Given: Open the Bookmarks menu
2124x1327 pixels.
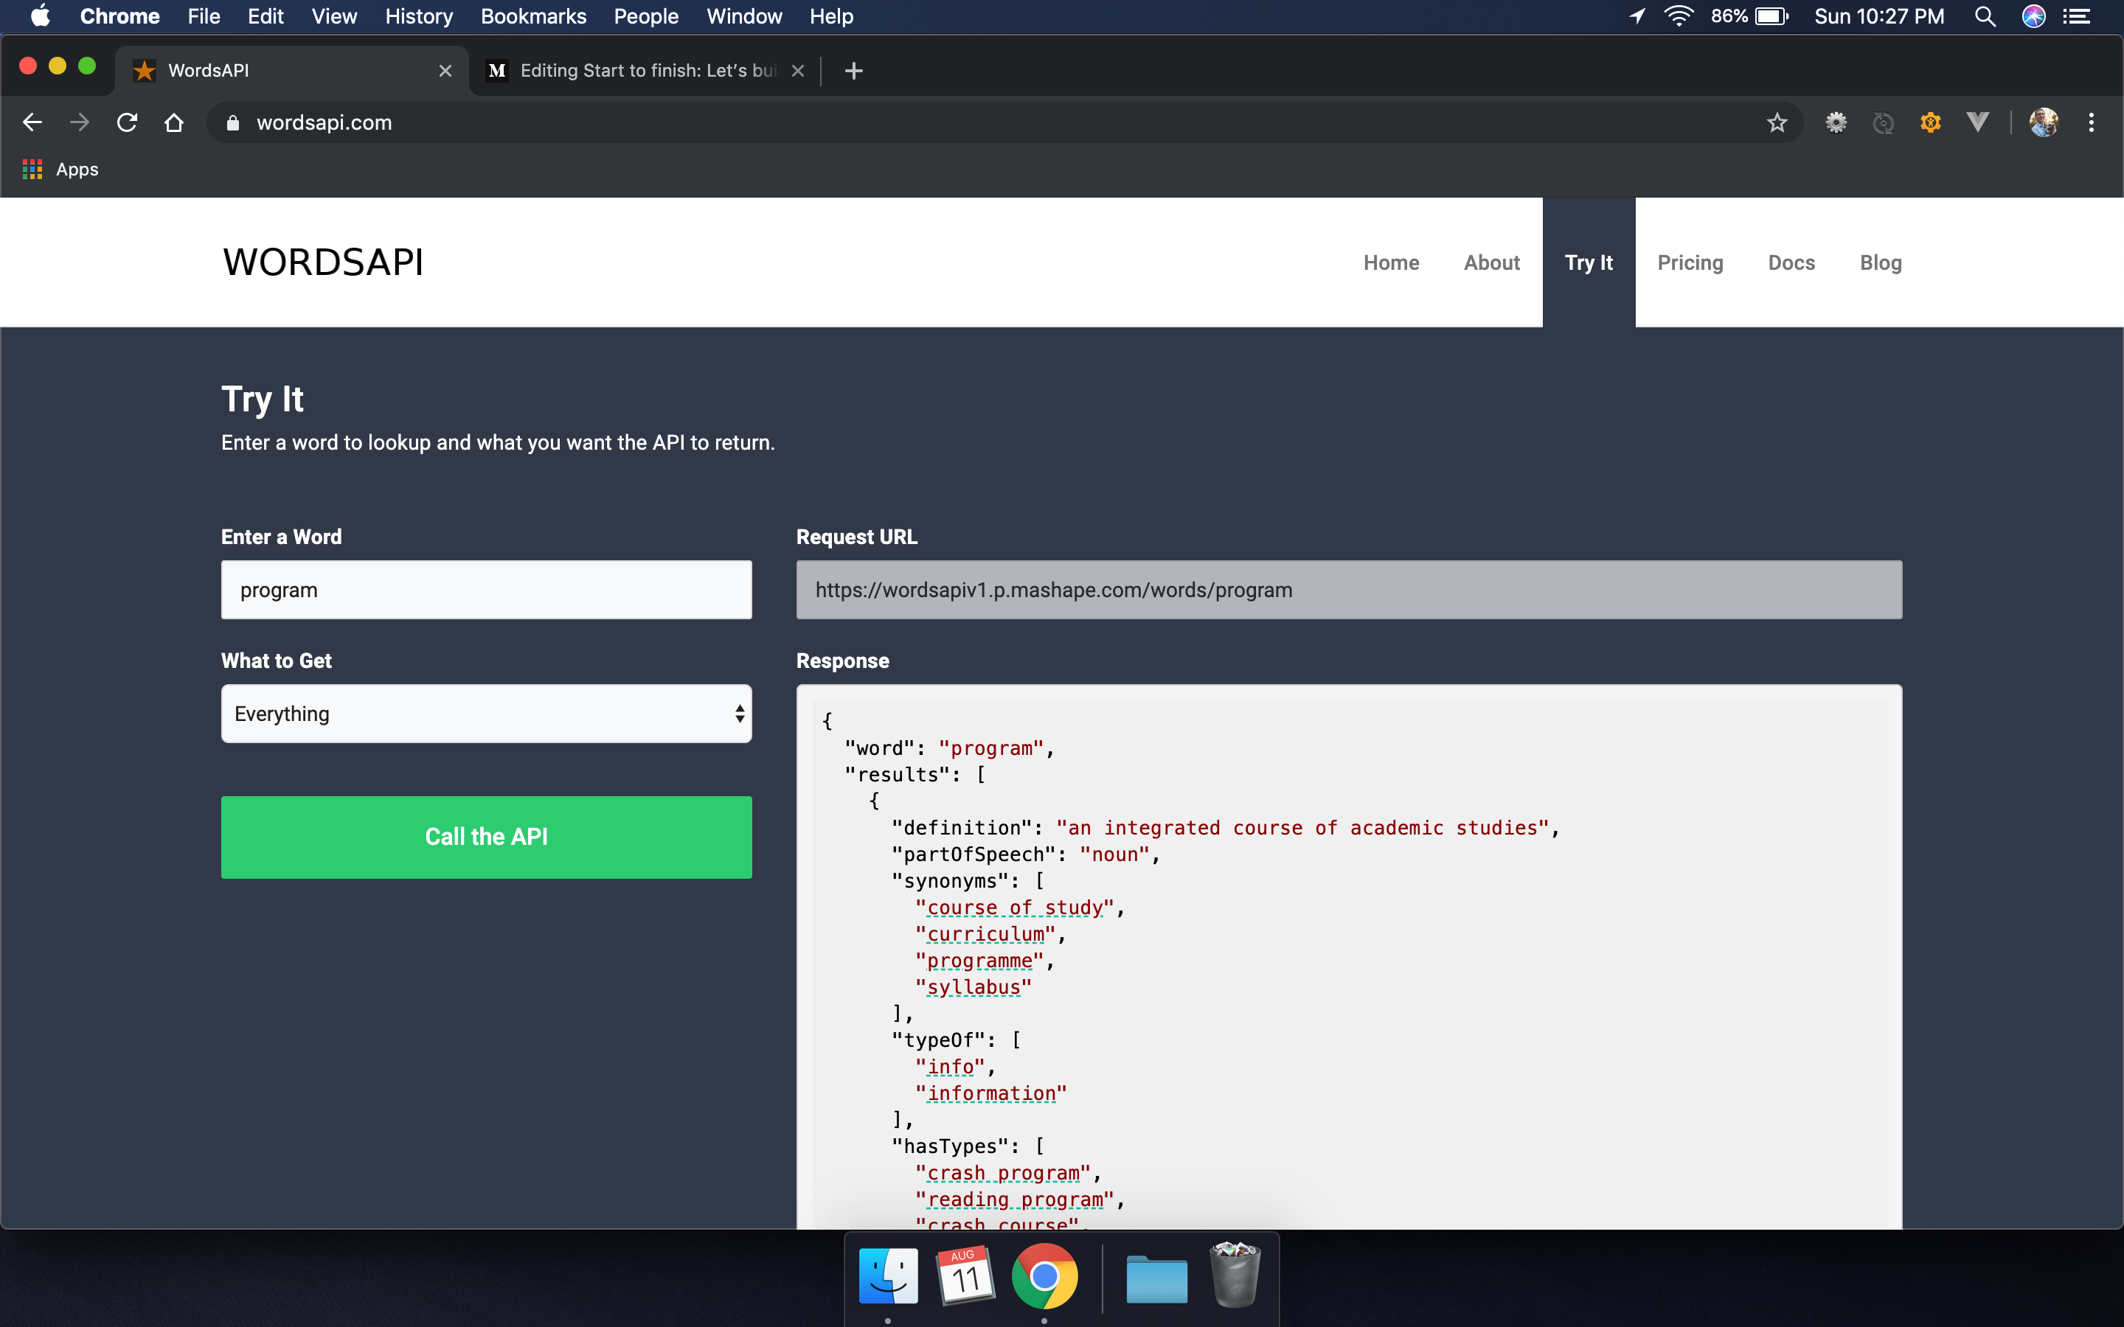Looking at the screenshot, I should [x=534, y=15].
